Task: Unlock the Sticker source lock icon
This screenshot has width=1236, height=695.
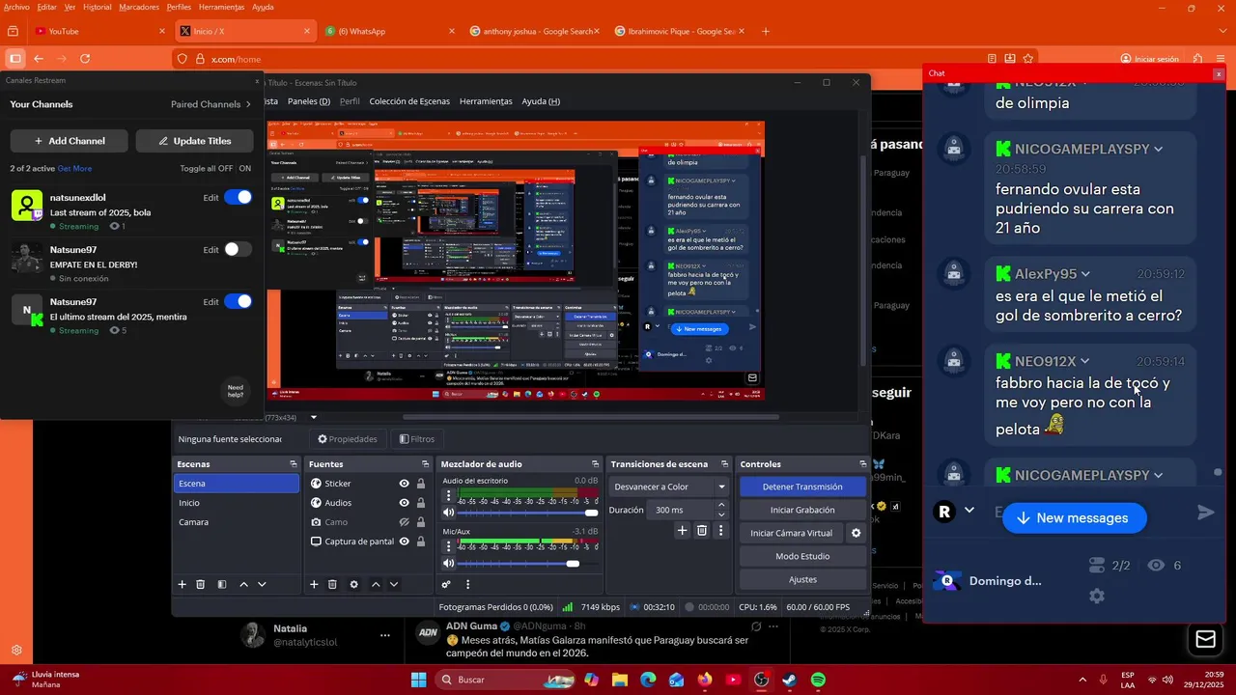Action: tap(421, 484)
